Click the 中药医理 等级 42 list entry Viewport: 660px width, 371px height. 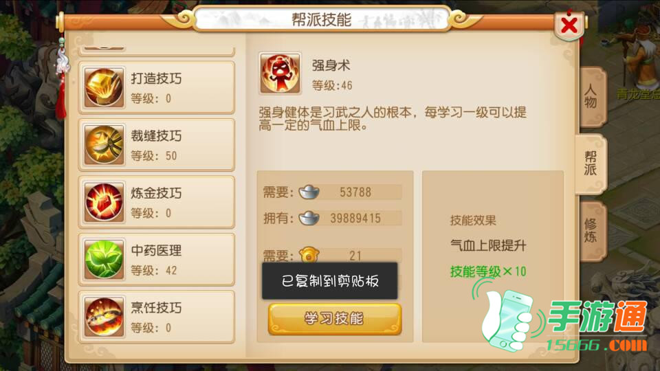click(157, 259)
